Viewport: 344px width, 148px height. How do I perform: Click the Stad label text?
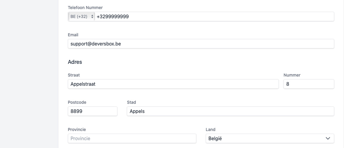coord(131,102)
